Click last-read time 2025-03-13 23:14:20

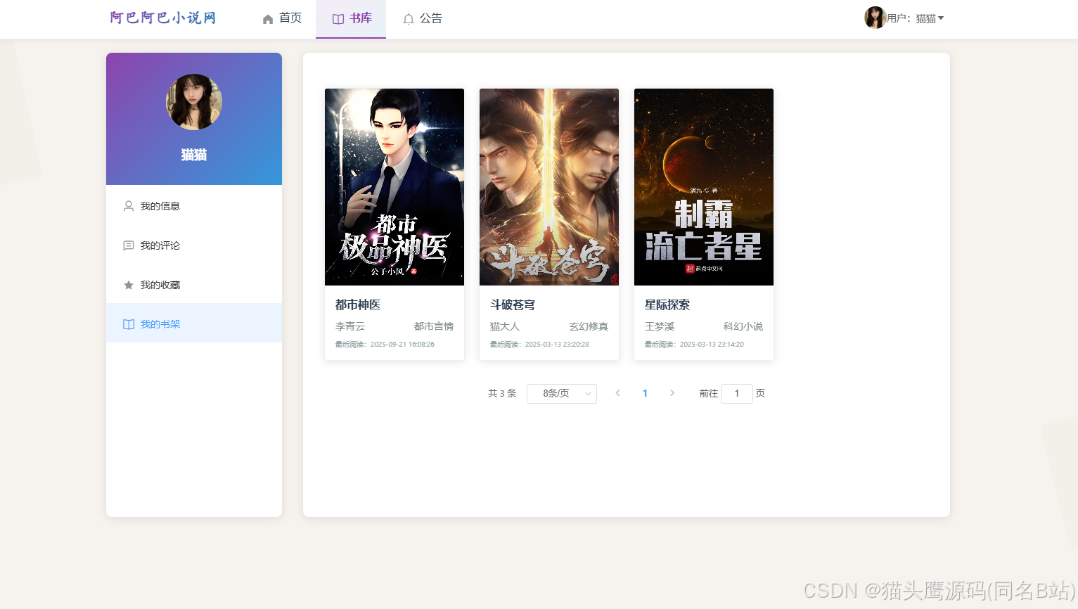pyautogui.click(x=712, y=345)
